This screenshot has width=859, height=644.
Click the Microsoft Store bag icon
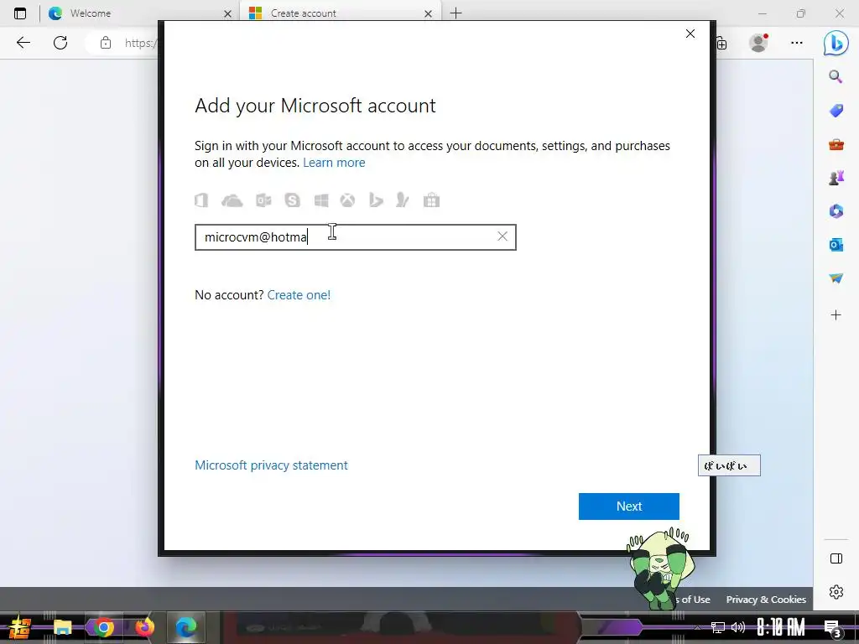(432, 200)
